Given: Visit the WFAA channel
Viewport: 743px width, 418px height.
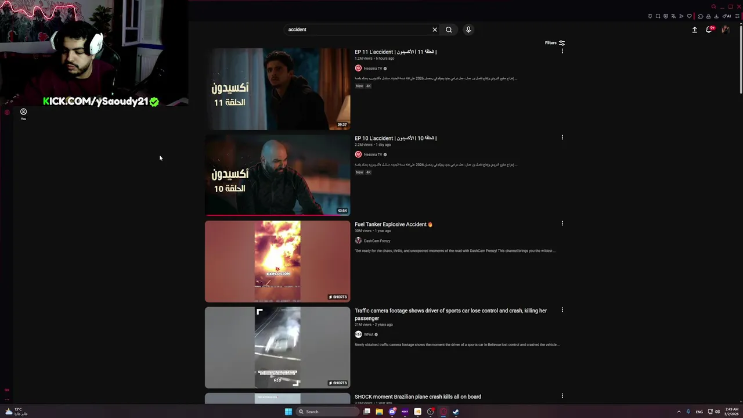Looking at the screenshot, I should point(369,334).
